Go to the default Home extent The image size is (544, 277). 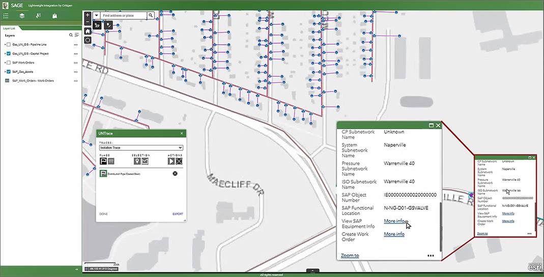88,31
